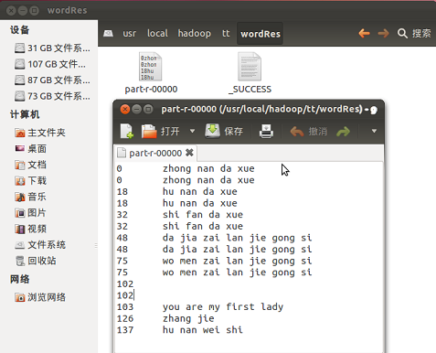
Task: Save the document with 保存
Action: coord(224,132)
